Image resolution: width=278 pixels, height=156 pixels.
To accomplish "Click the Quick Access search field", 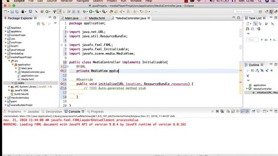I will (244, 12).
